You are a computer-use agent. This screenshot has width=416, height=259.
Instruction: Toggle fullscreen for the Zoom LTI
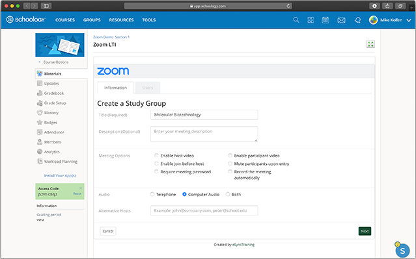point(370,44)
